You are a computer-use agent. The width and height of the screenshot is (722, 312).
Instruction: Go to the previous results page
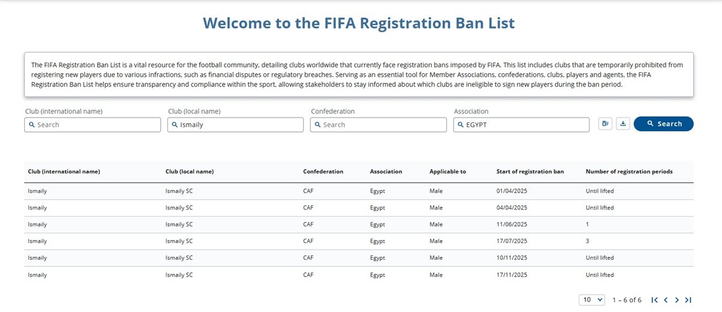pos(666,300)
